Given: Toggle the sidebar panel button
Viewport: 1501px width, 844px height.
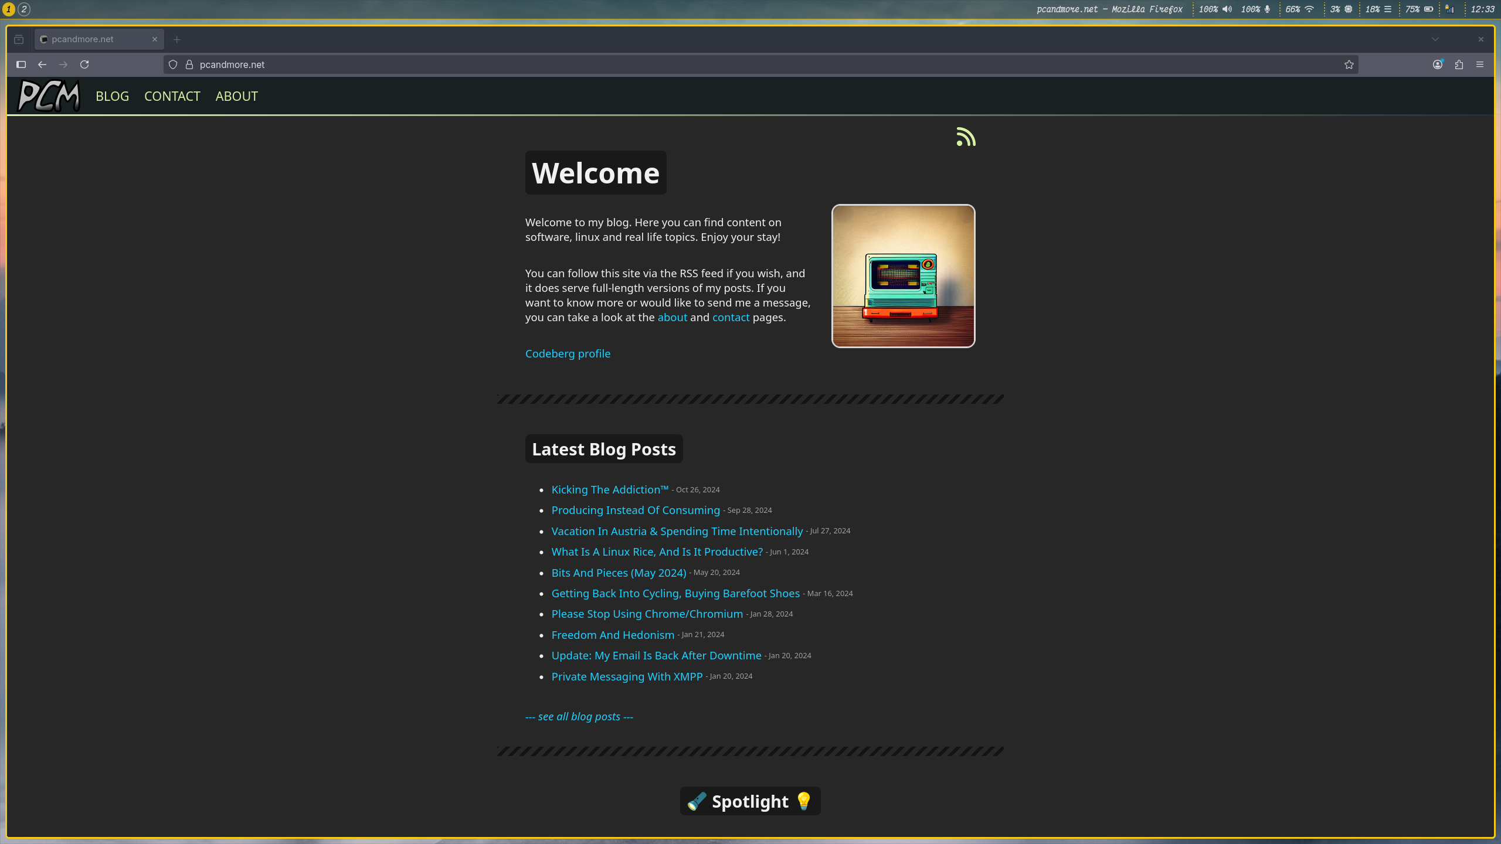Looking at the screenshot, I should (21, 64).
